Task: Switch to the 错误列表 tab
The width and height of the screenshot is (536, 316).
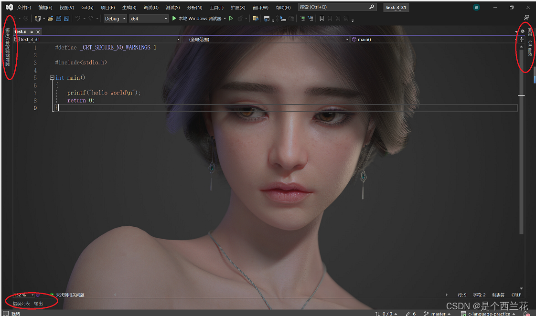Action: (x=21, y=304)
